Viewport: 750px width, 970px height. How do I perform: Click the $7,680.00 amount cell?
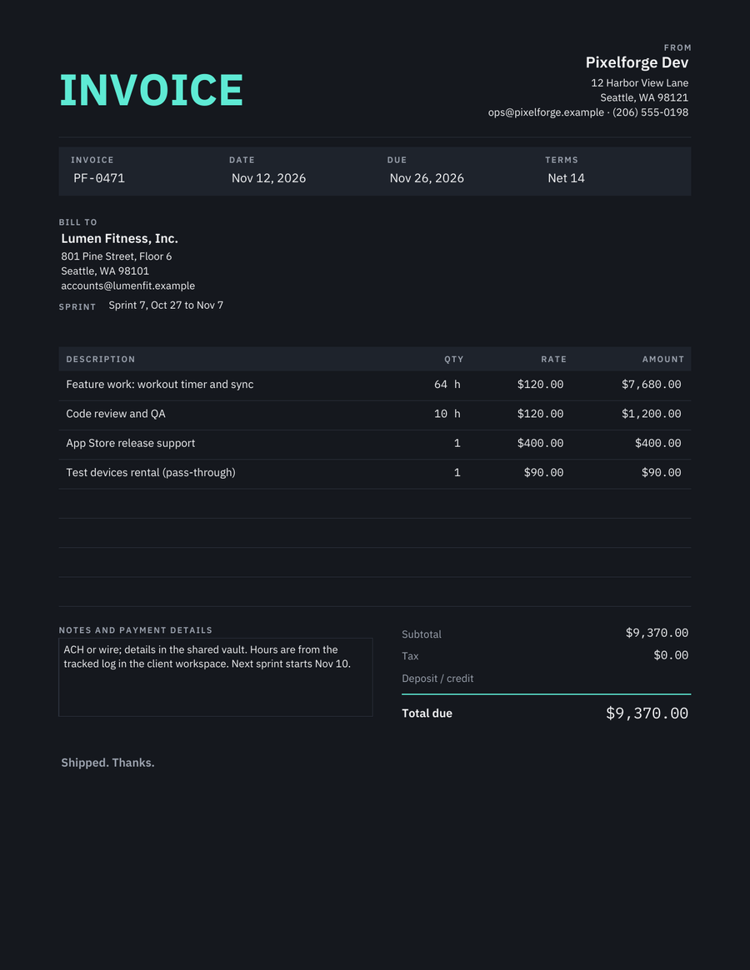[652, 384]
